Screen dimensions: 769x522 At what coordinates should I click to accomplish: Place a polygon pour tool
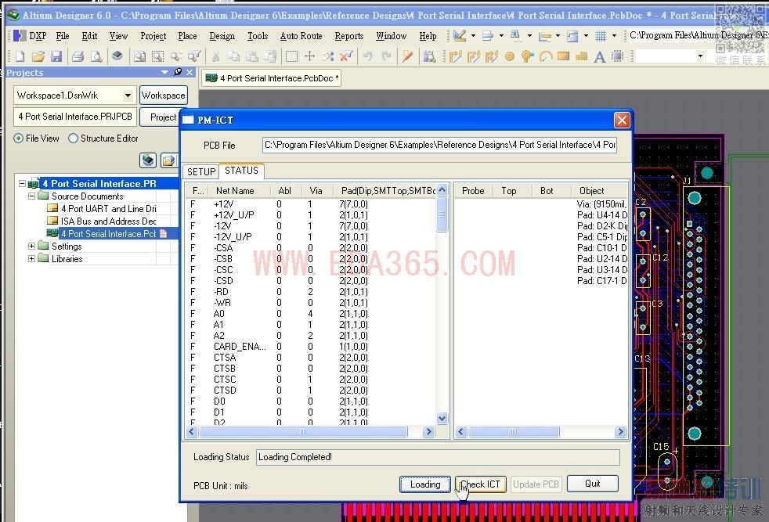581,56
